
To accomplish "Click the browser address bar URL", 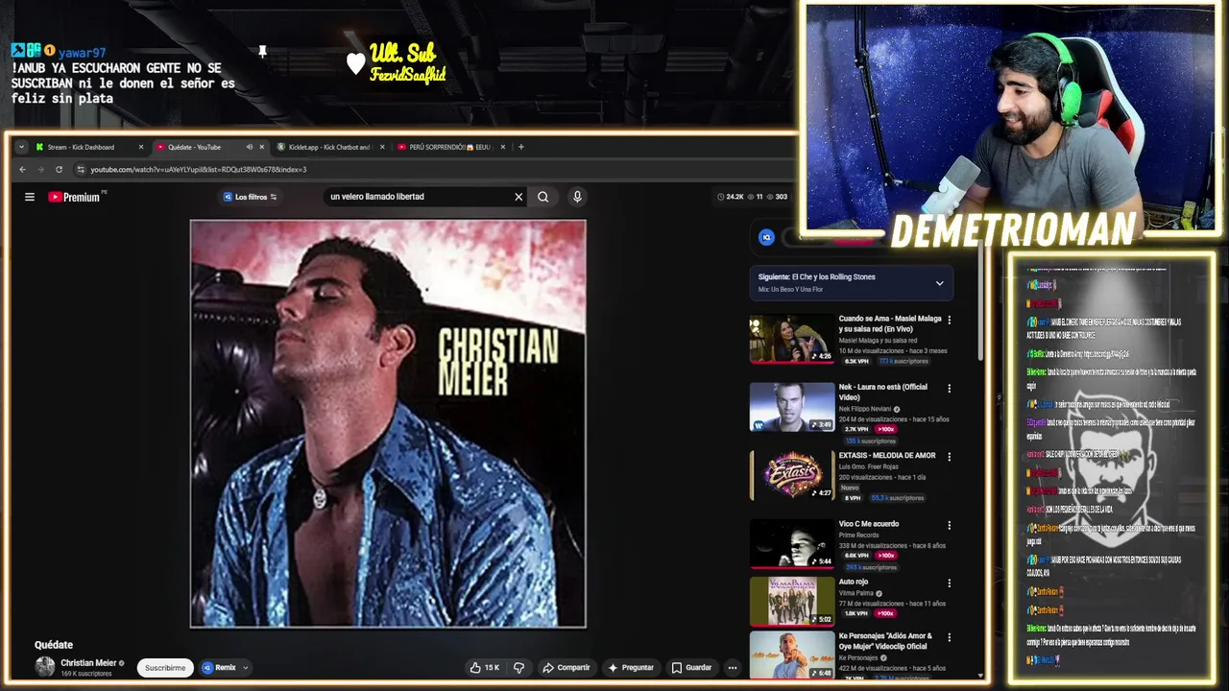I will coord(199,170).
